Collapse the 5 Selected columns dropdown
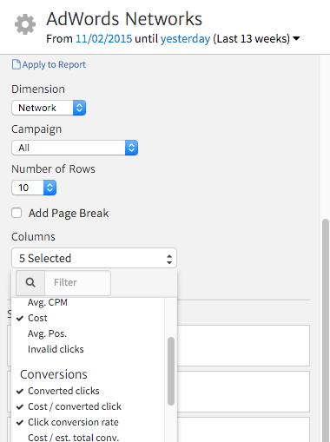The height and width of the screenshot is (442, 330). 94,258
